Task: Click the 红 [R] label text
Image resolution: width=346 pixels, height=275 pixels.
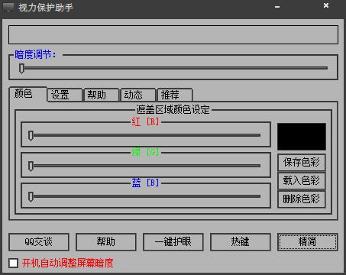Action: [145, 121]
